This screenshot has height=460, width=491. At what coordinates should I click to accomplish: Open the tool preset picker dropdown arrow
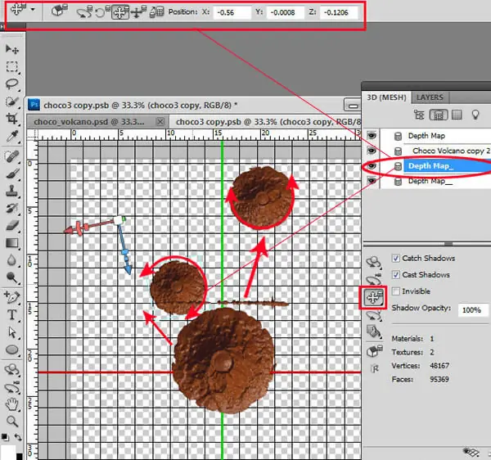[33, 10]
